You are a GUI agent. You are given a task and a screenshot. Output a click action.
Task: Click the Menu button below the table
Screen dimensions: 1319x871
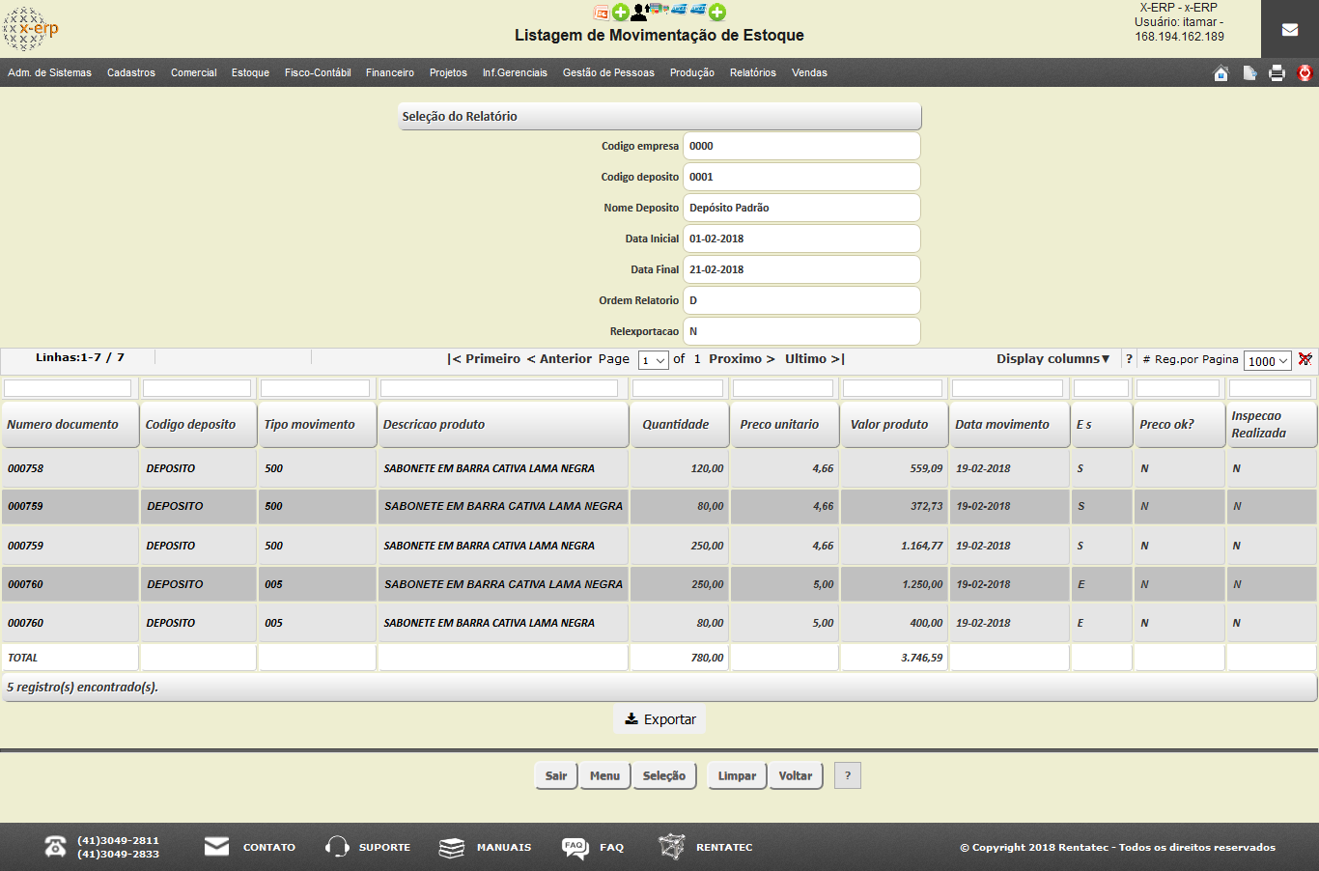[x=604, y=775]
